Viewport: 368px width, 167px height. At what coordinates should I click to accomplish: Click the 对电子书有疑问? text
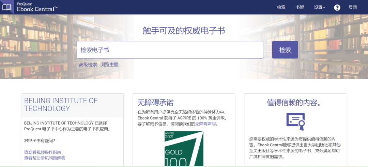click(x=40, y=141)
